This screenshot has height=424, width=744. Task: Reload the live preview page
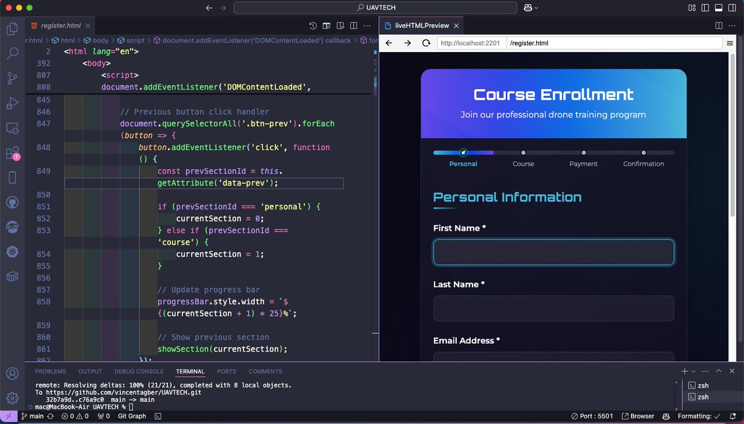[426, 43]
